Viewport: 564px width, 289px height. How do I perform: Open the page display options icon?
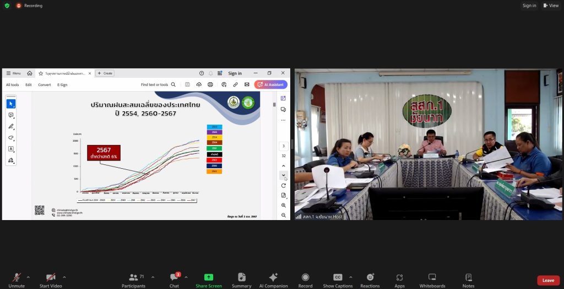coord(284,195)
